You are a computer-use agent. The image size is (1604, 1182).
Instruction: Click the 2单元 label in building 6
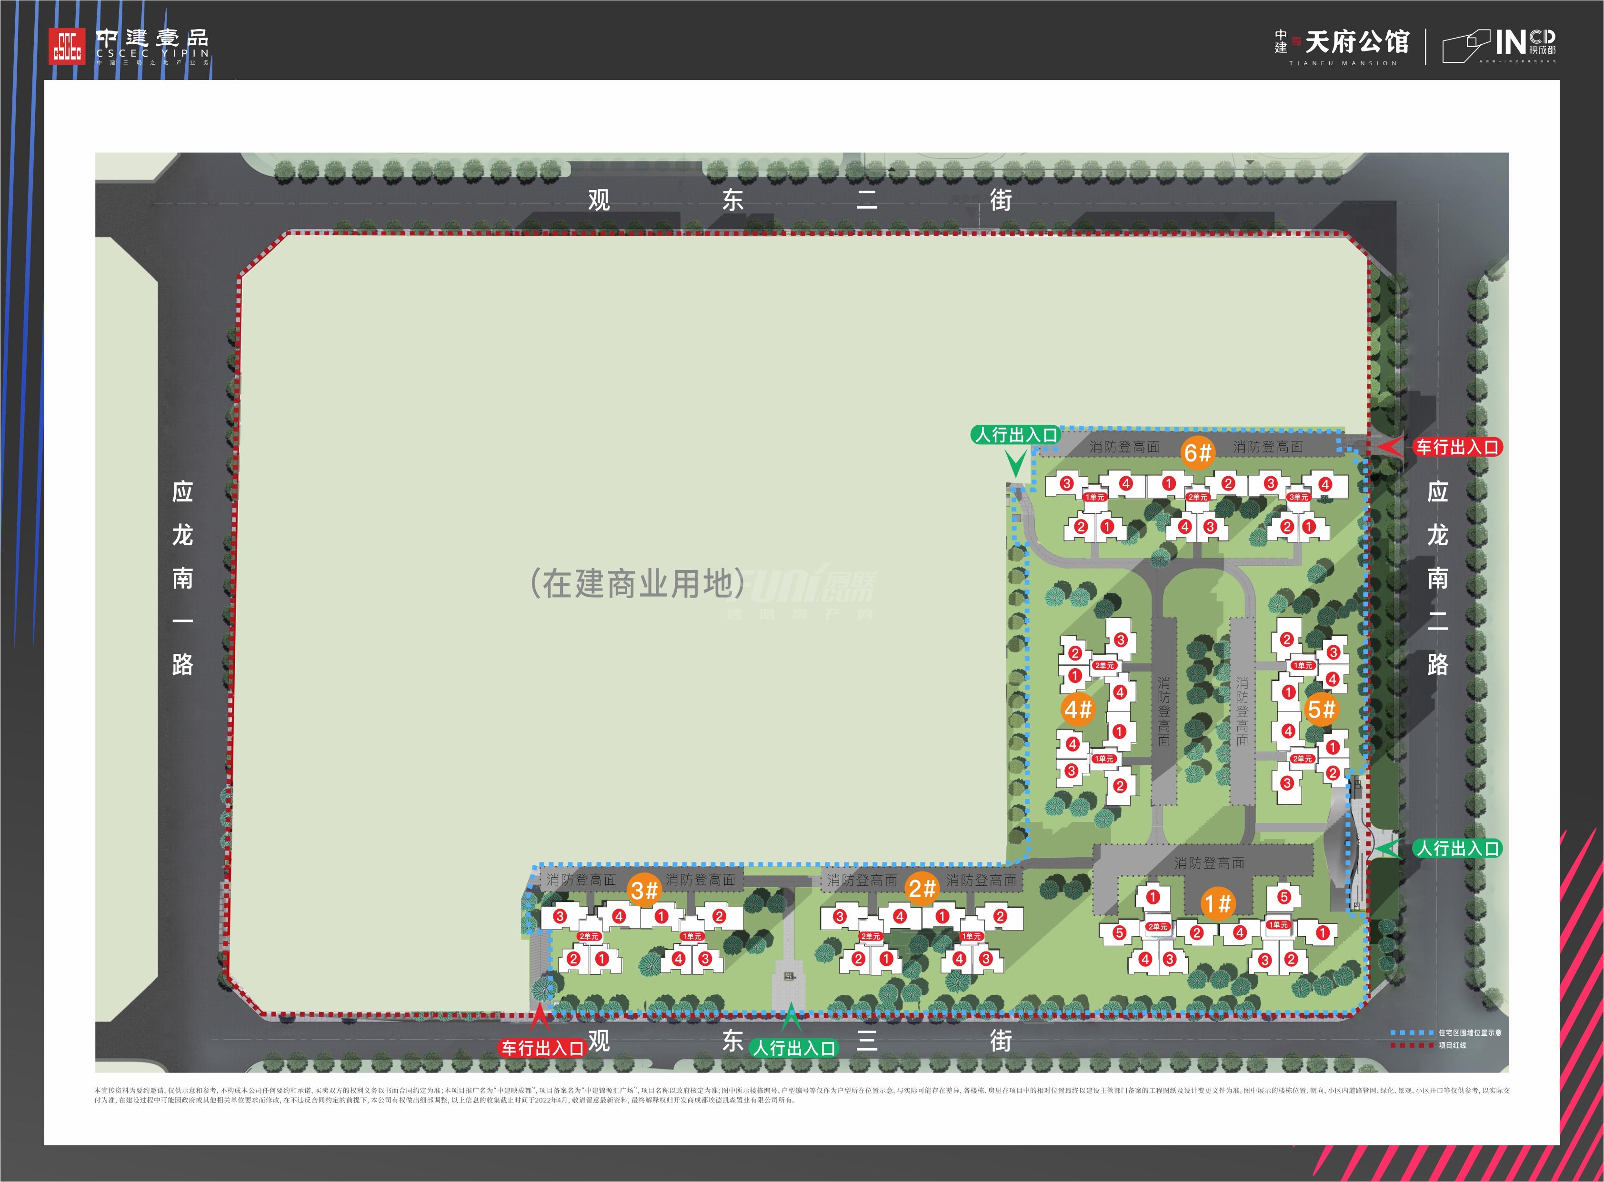pyautogui.click(x=1197, y=497)
